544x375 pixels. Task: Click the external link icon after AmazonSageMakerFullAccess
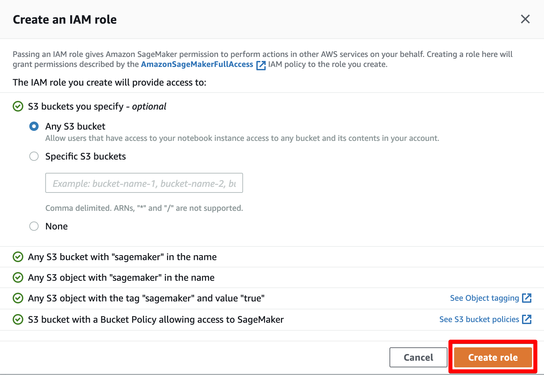click(261, 65)
